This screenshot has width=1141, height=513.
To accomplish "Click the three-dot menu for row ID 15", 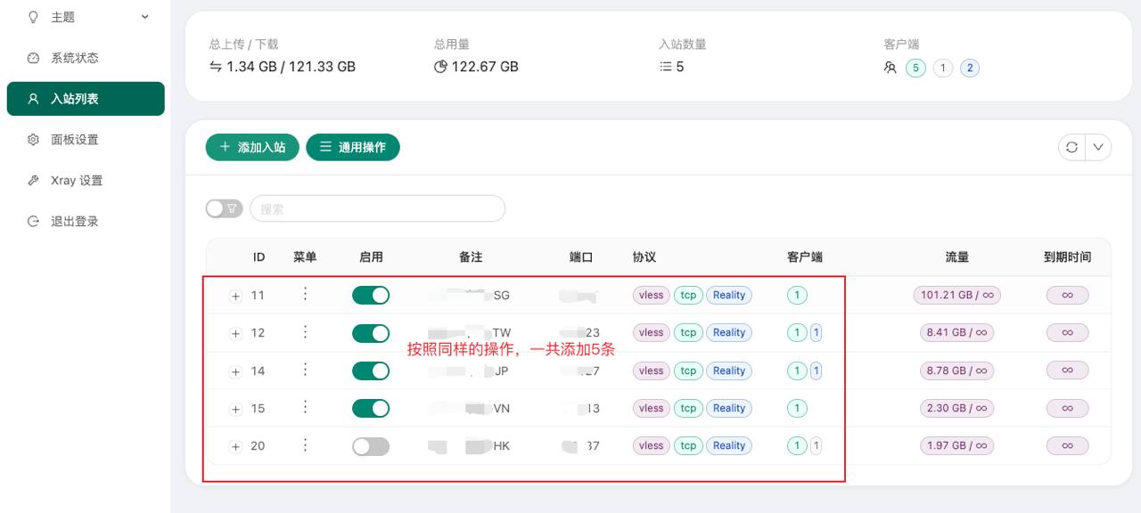I will [305, 408].
